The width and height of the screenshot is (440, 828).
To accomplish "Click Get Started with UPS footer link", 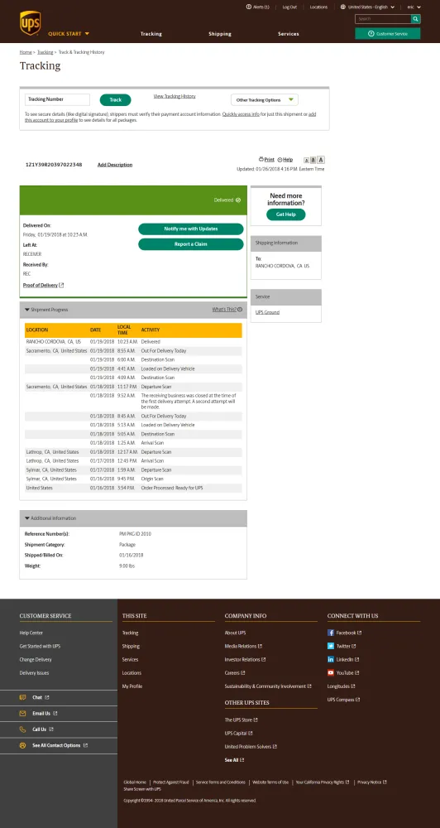I will pyautogui.click(x=40, y=646).
